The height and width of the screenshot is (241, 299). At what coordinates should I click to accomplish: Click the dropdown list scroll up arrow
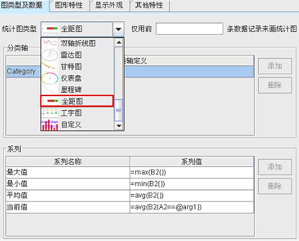(118, 42)
